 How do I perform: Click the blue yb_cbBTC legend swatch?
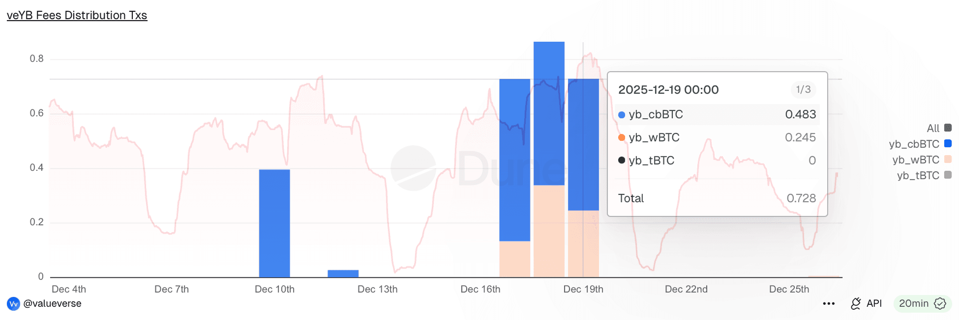pyautogui.click(x=948, y=144)
